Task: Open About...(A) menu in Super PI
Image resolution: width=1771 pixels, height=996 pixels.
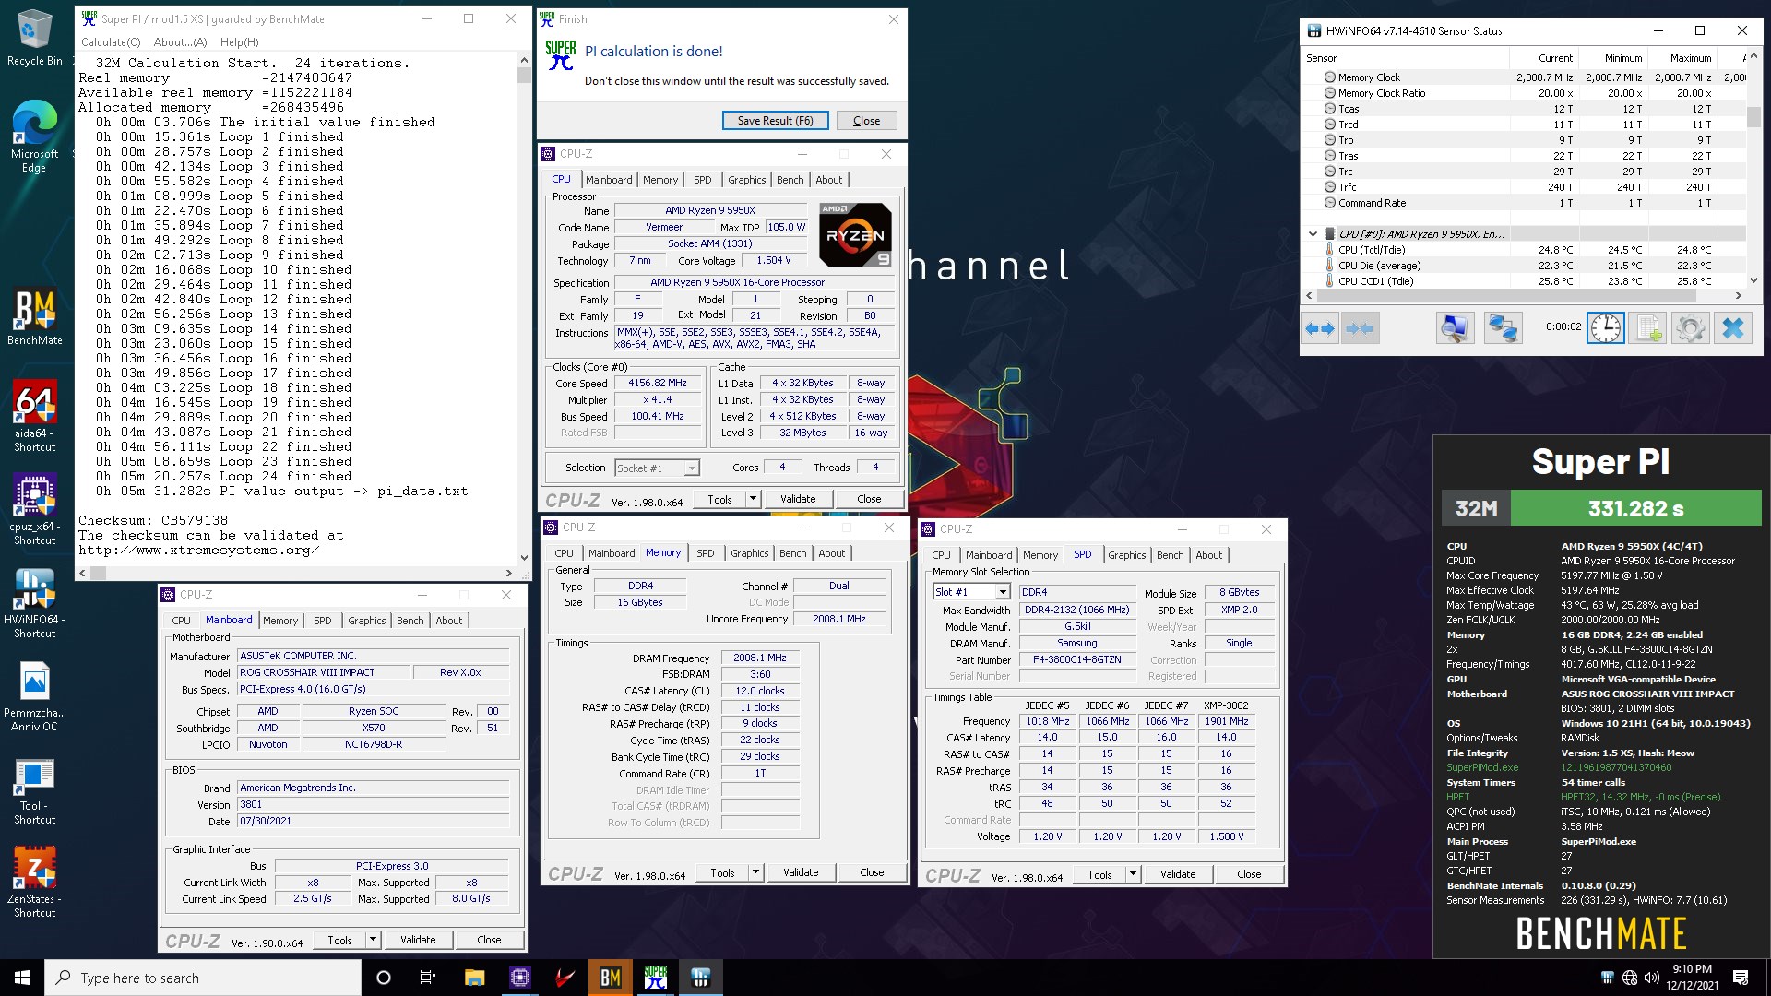Action: [180, 42]
